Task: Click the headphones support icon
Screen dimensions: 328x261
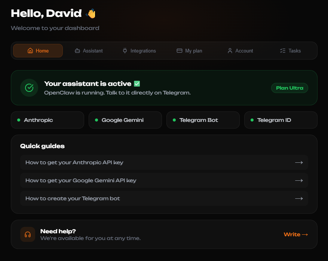Action: coord(28,234)
